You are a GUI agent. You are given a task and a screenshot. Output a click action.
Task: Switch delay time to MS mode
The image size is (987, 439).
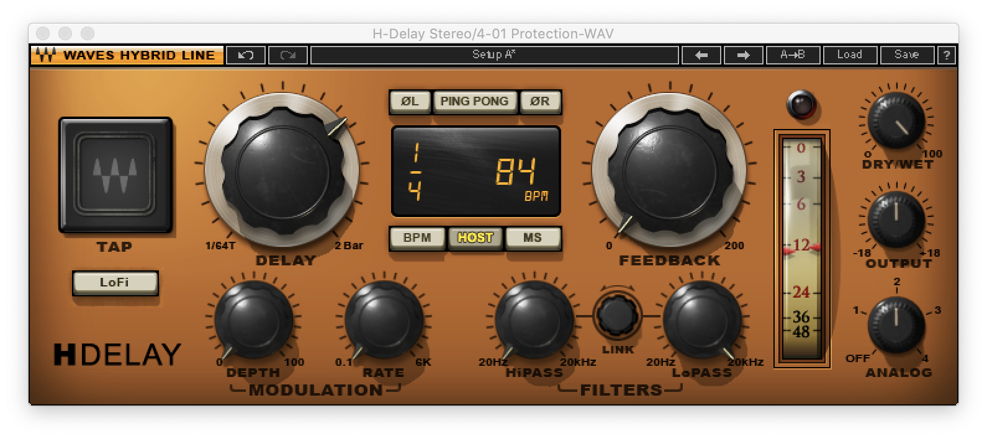point(533,238)
